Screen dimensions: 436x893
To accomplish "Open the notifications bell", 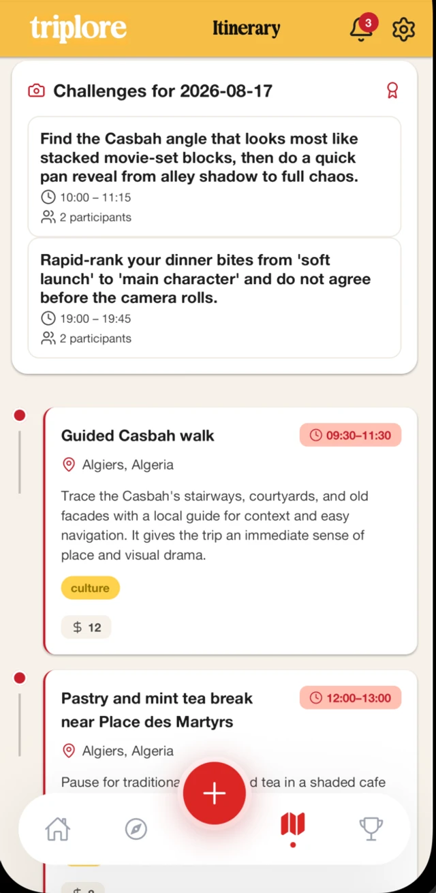I will (362, 29).
